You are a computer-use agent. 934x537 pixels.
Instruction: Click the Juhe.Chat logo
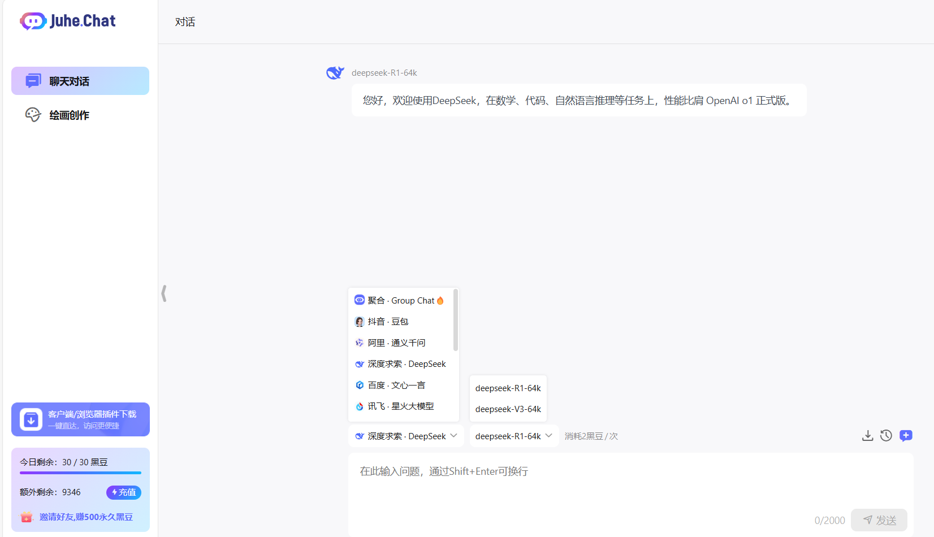coord(68,21)
